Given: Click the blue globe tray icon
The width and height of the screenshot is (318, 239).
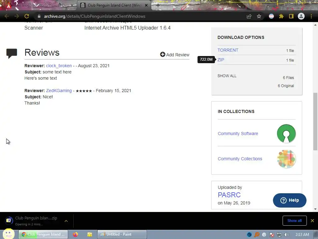Looking at the screenshot, I should pos(249,235).
